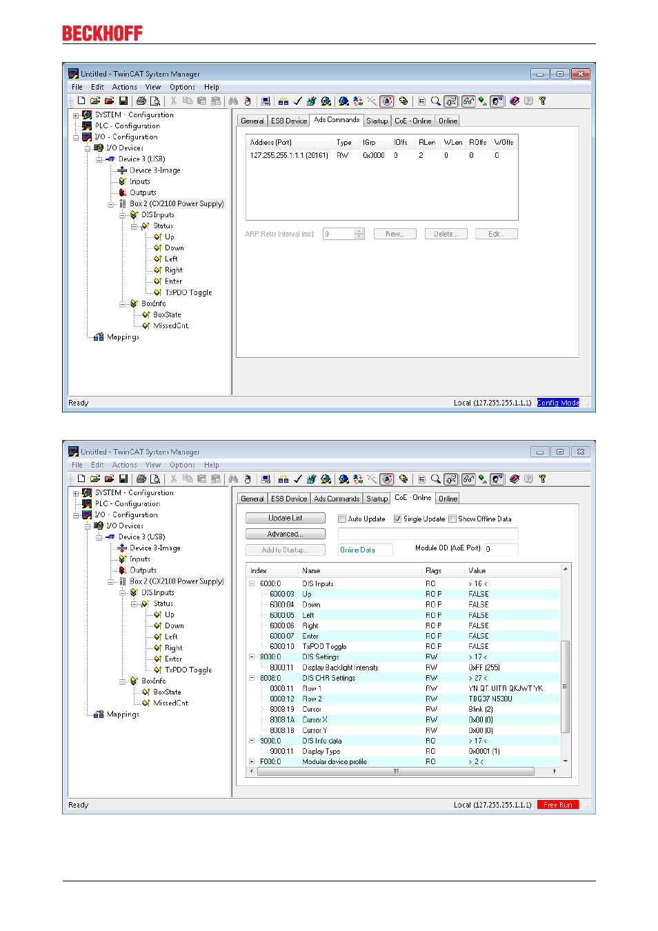This screenshot has height=931, width=658.
Task: Enable the Auto Update checkbox
Action: point(342,519)
